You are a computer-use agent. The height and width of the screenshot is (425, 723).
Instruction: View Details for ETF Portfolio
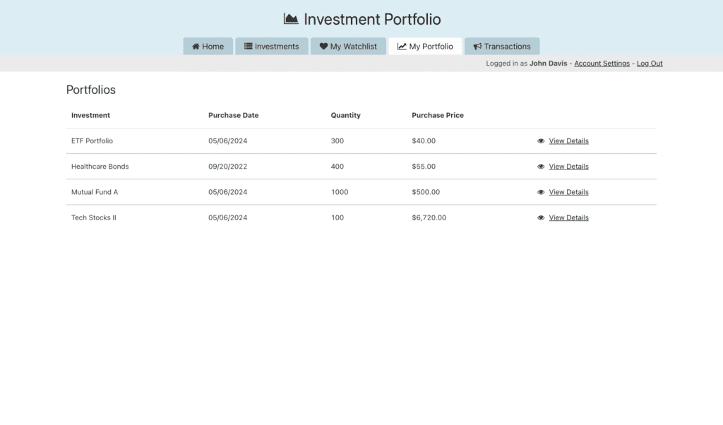coord(568,141)
